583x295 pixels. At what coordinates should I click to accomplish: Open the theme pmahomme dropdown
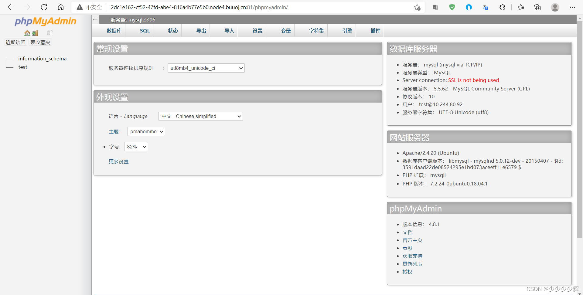[x=146, y=131]
